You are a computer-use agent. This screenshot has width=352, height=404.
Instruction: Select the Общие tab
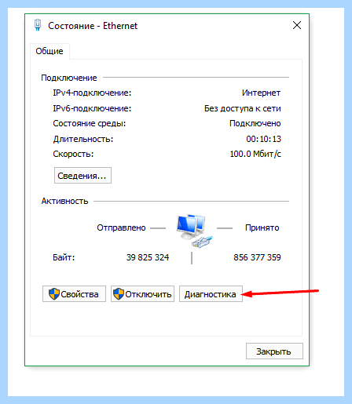(x=49, y=51)
